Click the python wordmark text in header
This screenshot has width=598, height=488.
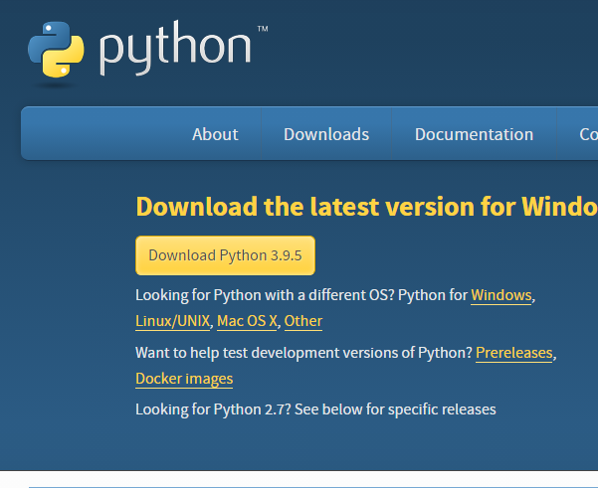175,50
